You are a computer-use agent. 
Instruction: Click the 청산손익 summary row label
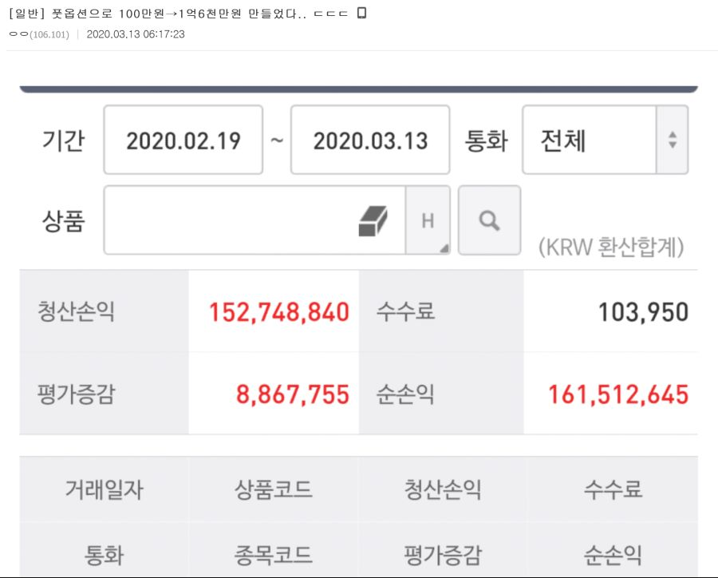tap(76, 311)
